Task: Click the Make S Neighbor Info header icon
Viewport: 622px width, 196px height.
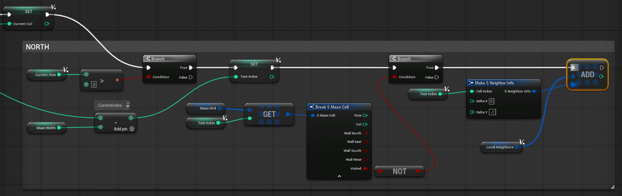Action: [x=471, y=83]
